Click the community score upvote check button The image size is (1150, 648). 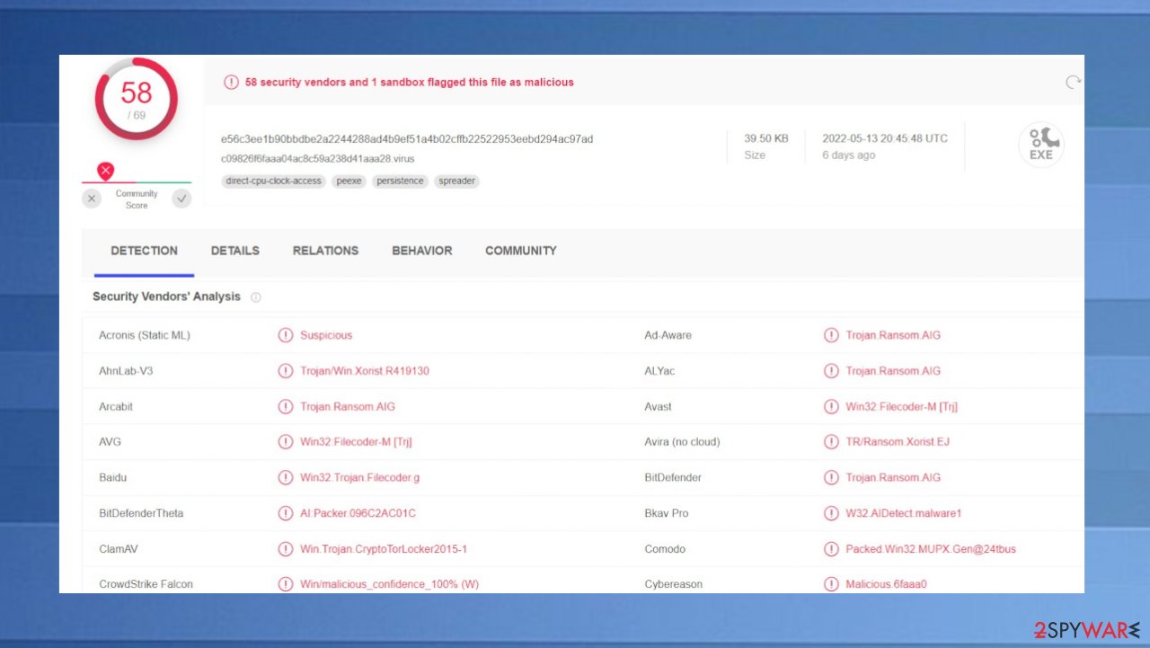click(x=182, y=199)
